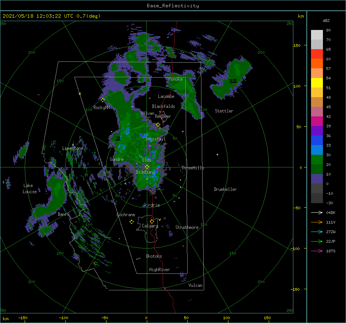Screen dimensions: 346x323
Task: Pick the purple 36-39 dBZ swatch
Action: point(317,131)
